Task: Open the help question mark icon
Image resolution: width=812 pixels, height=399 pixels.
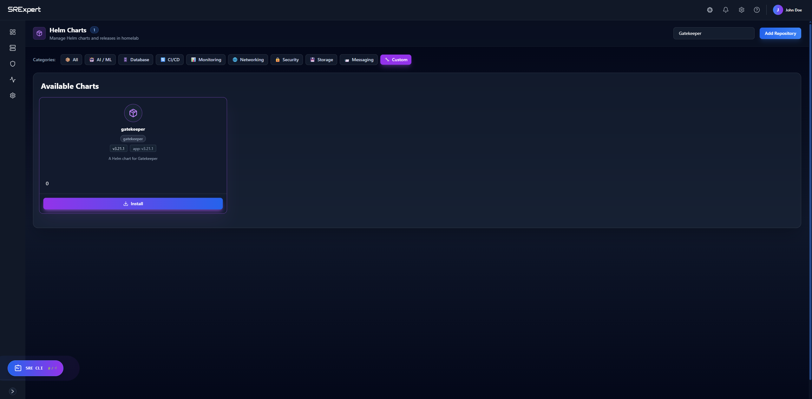Action: tap(757, 10)
